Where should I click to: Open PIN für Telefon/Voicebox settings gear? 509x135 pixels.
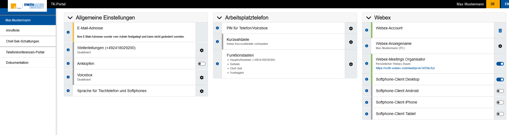351,28
